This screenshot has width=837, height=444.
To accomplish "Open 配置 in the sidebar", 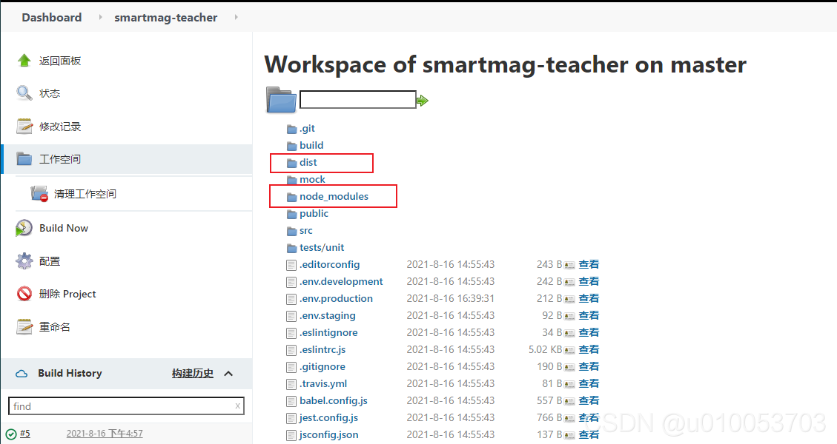I will 50,261.
